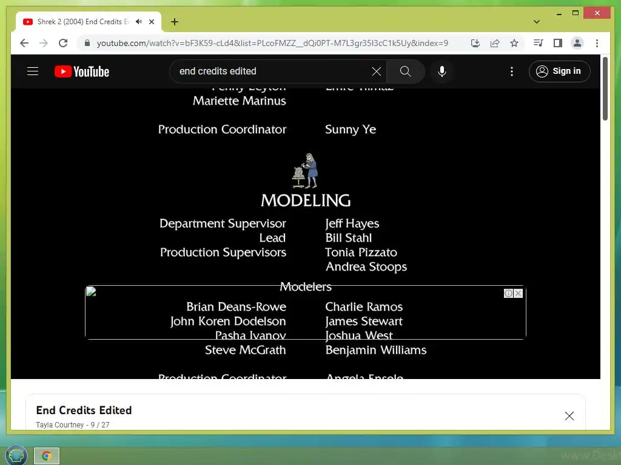Reload the page
The image size is (621, 465).
tap(63, 43)
